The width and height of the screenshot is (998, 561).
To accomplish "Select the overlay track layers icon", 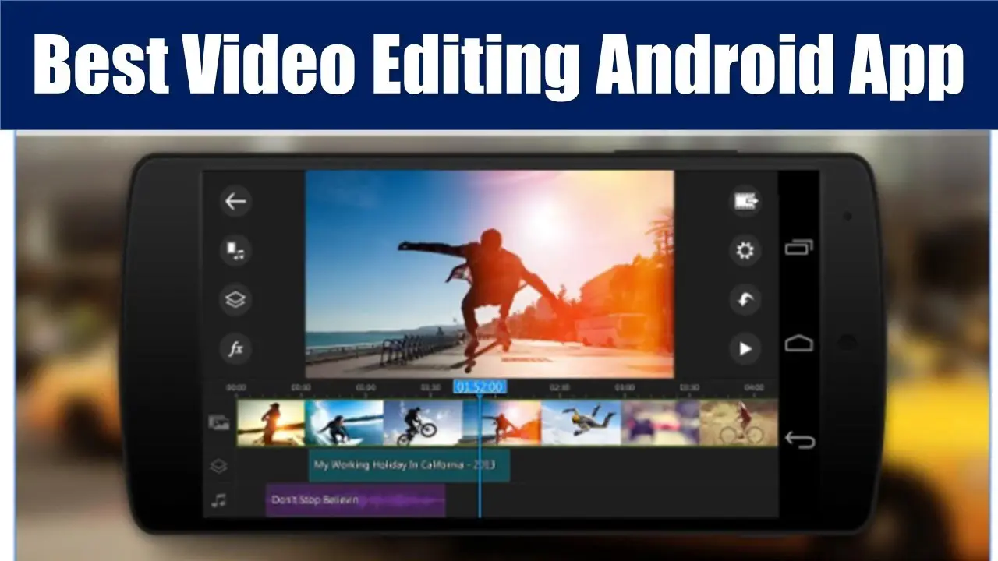I will (x=218, y=466).
